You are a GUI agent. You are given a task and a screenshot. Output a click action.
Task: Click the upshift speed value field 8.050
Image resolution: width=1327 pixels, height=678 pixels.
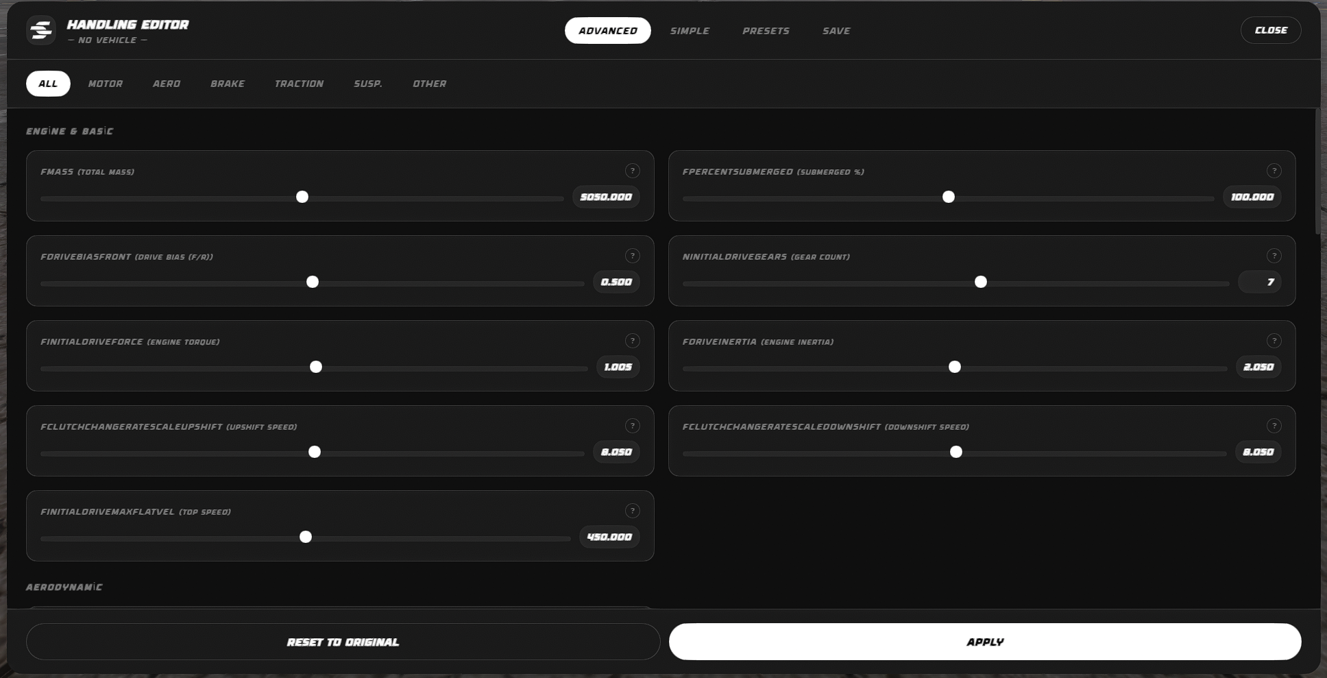click(x=616, y=452)
